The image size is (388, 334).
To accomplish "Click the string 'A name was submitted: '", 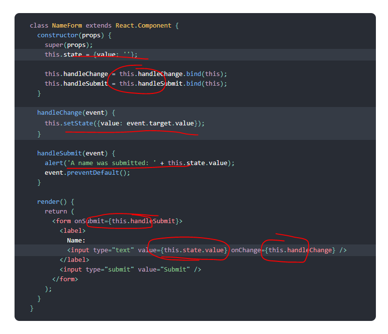I will click(x=111, y=163).
